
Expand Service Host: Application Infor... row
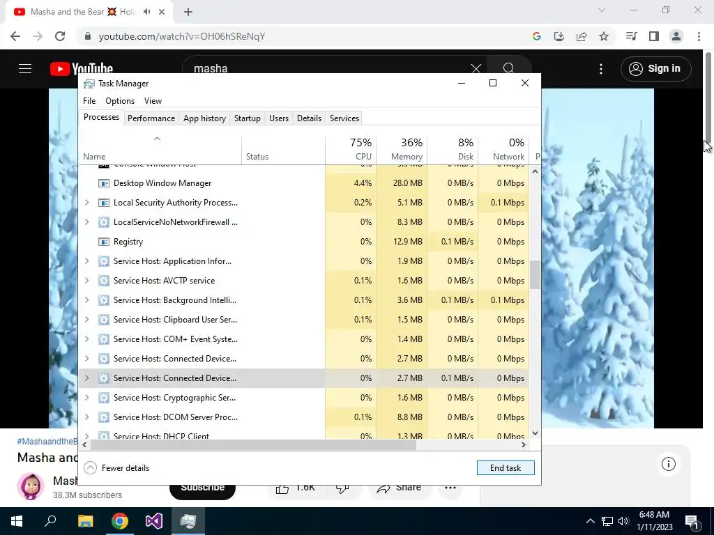(87, 261)
